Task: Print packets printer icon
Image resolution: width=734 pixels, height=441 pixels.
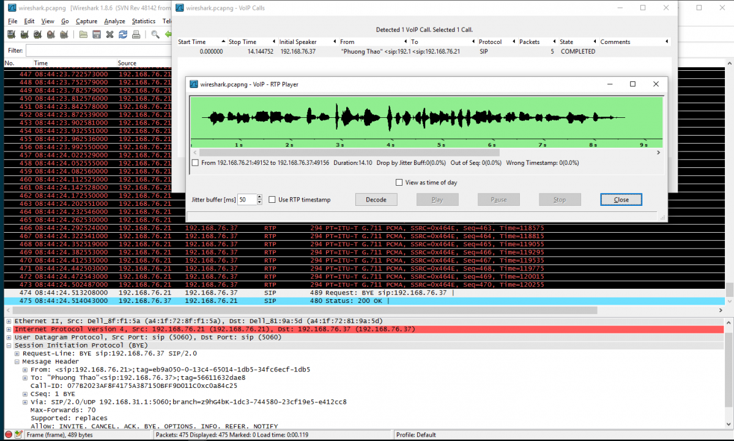Action: 136,35
